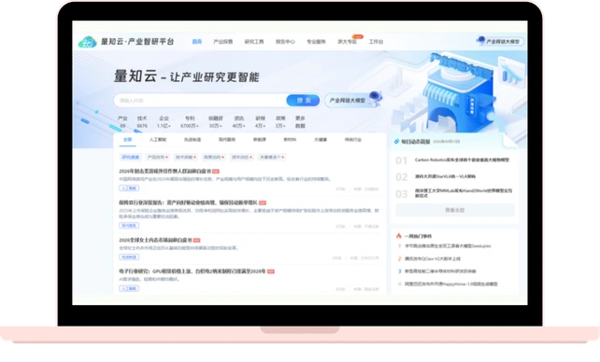
Task: Open the 专业服务 navigation item
Action: coord(316,42)
